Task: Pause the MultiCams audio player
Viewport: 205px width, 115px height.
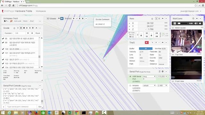Action: (x=175, y=23)
